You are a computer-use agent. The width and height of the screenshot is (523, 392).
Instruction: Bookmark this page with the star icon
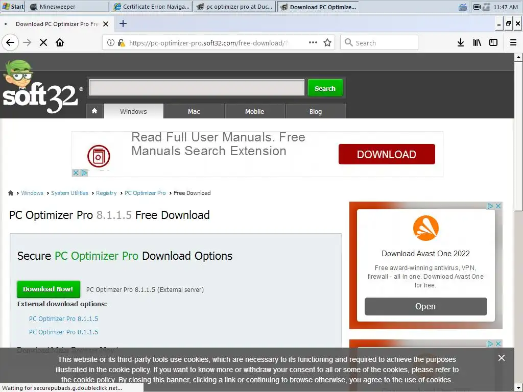pos(327,43)
